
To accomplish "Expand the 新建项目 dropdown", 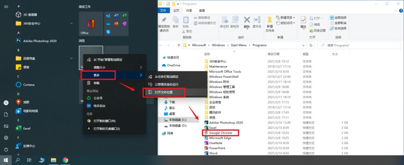I will coord(286,18).
